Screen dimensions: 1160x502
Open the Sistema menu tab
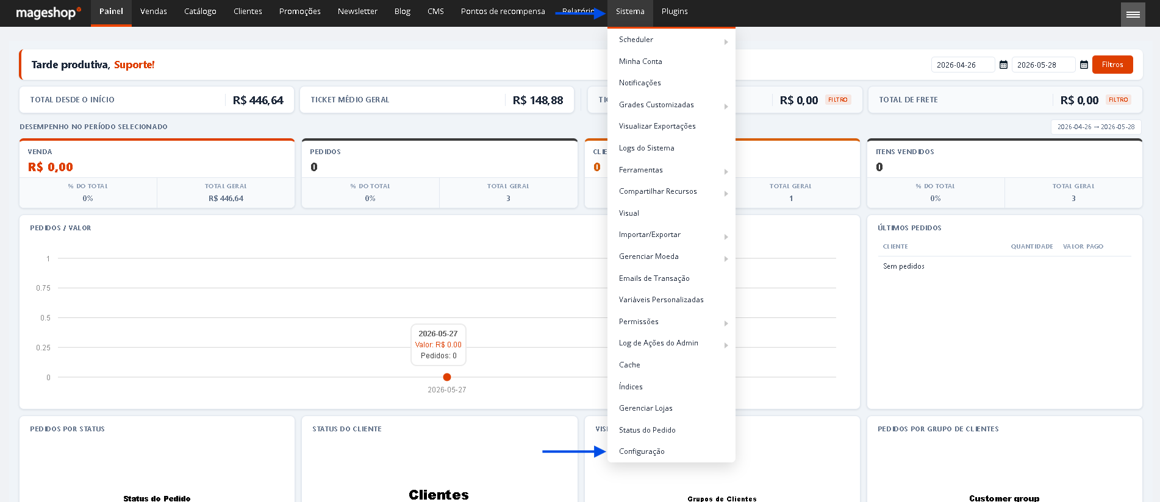630,12
